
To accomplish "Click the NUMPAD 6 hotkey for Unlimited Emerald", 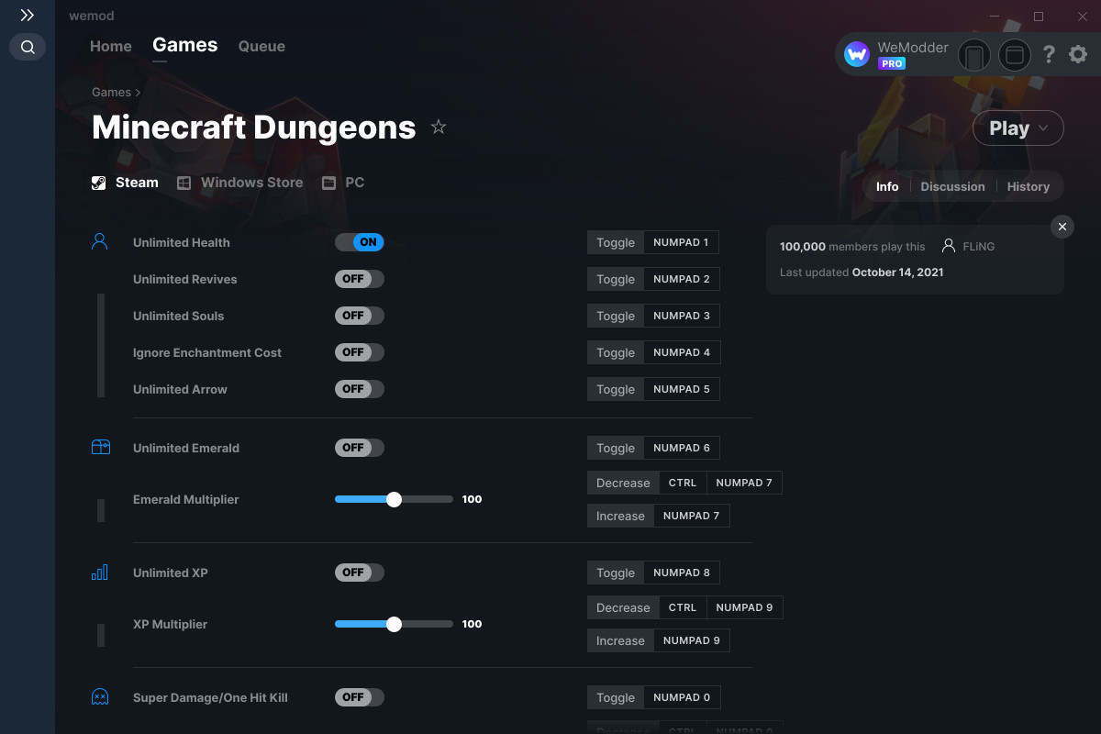I will 682,448.
